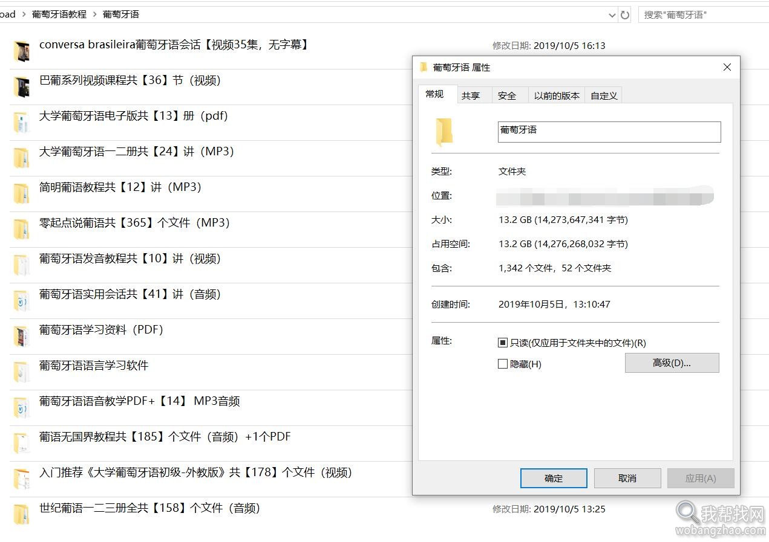Expand the chevron after 葡萄牙语教程 breadcrumb
This screenshot has width=769, height=542.
(x=96, y=14)
